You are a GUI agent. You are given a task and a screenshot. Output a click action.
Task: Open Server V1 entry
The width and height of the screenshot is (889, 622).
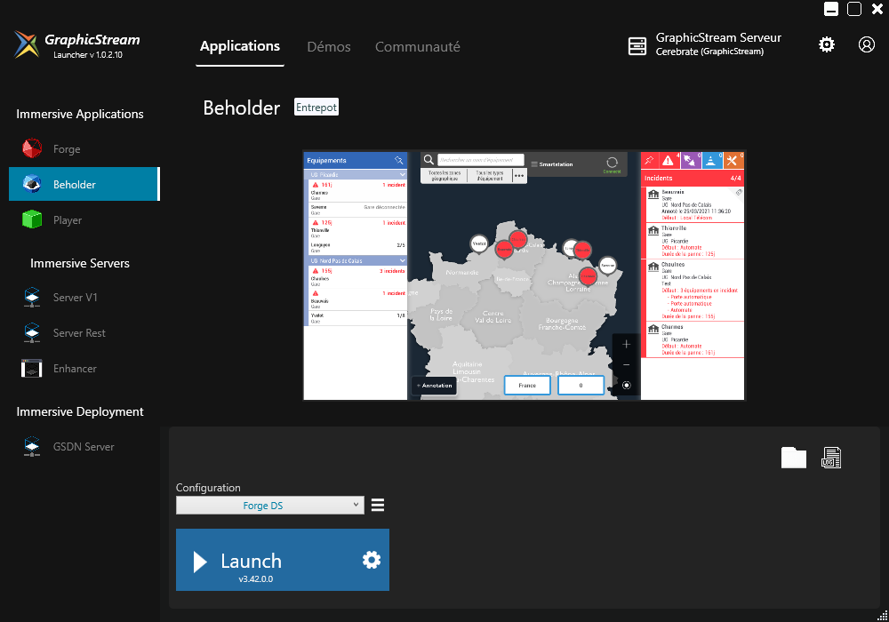coord(75,298)
